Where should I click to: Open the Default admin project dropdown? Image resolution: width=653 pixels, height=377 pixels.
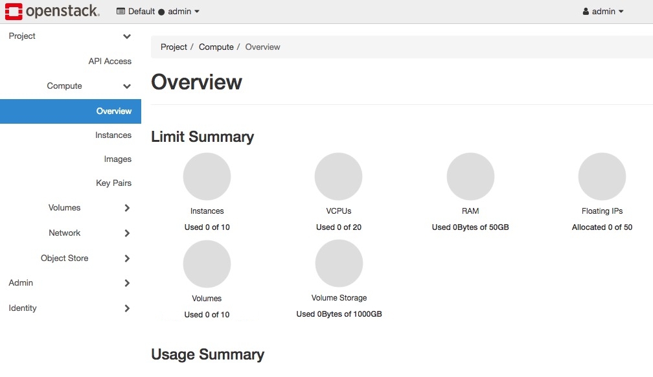click(158, 12)
